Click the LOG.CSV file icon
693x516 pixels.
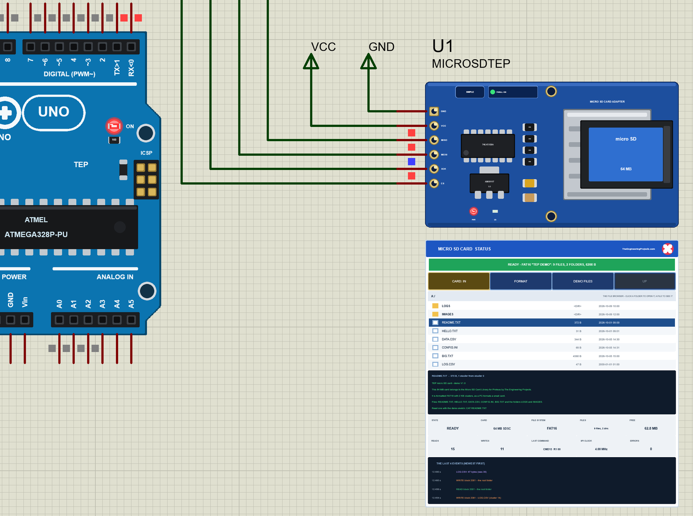tap(435, 364)
